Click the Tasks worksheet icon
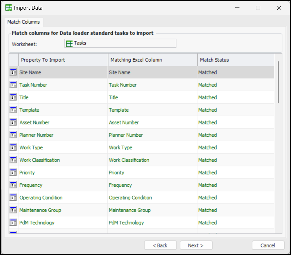Viewport: 291px width, 255px height. (x=69, y=43)
